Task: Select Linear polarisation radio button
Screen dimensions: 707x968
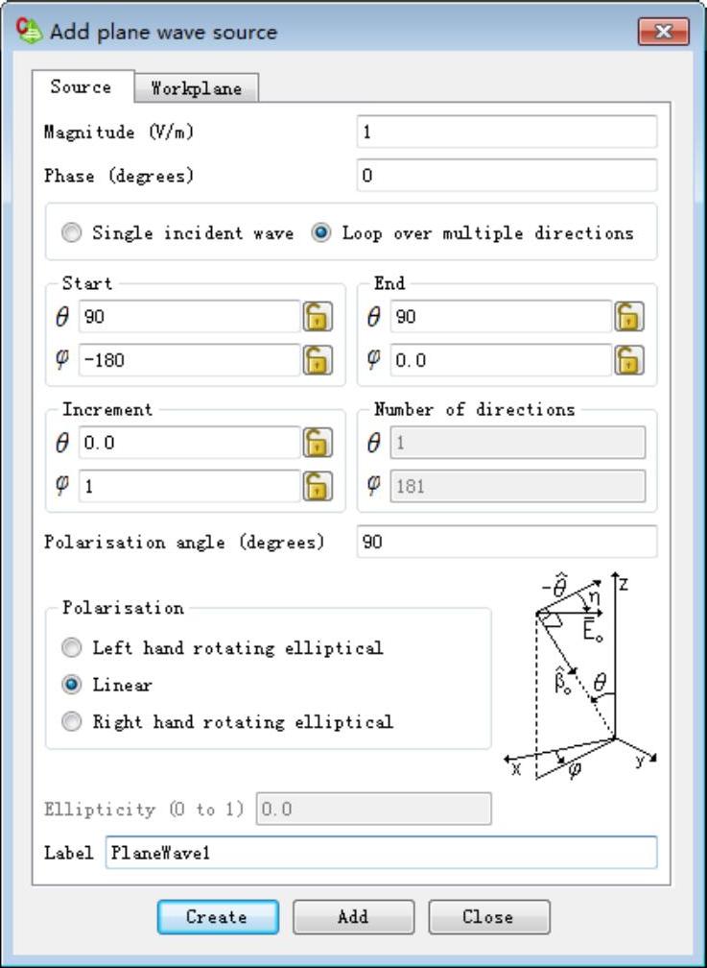Action: [72, 685]
